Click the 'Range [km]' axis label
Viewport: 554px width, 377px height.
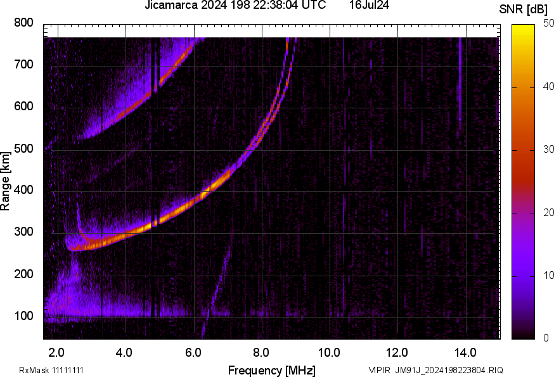point(5,181)
